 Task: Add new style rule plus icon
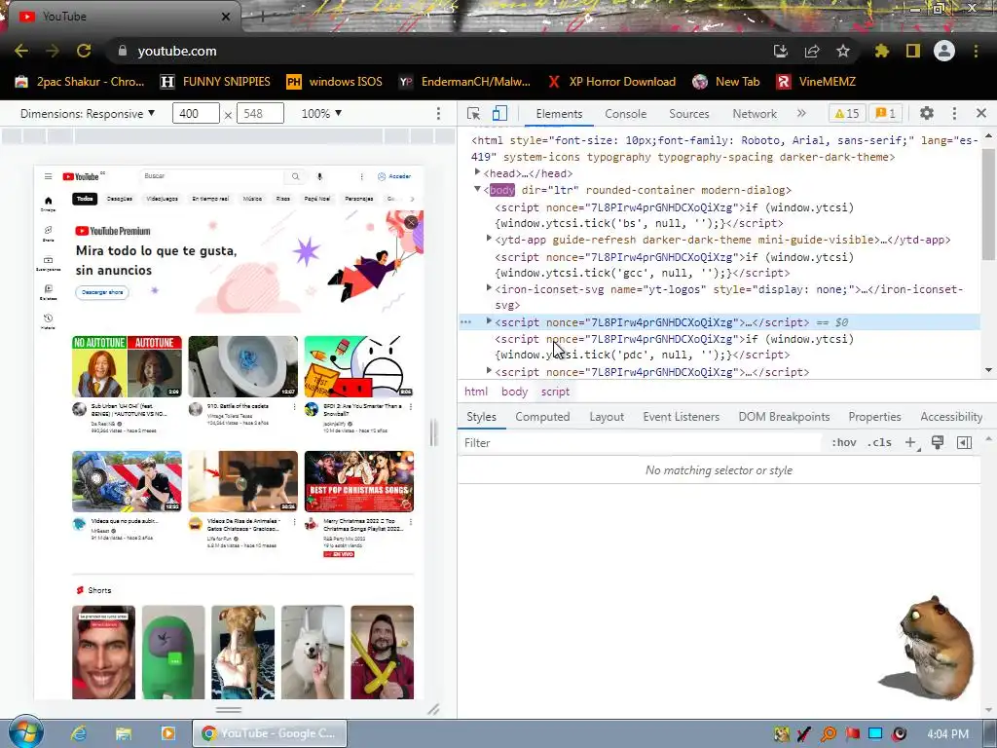pyautogui.click(x=911, y=443)
